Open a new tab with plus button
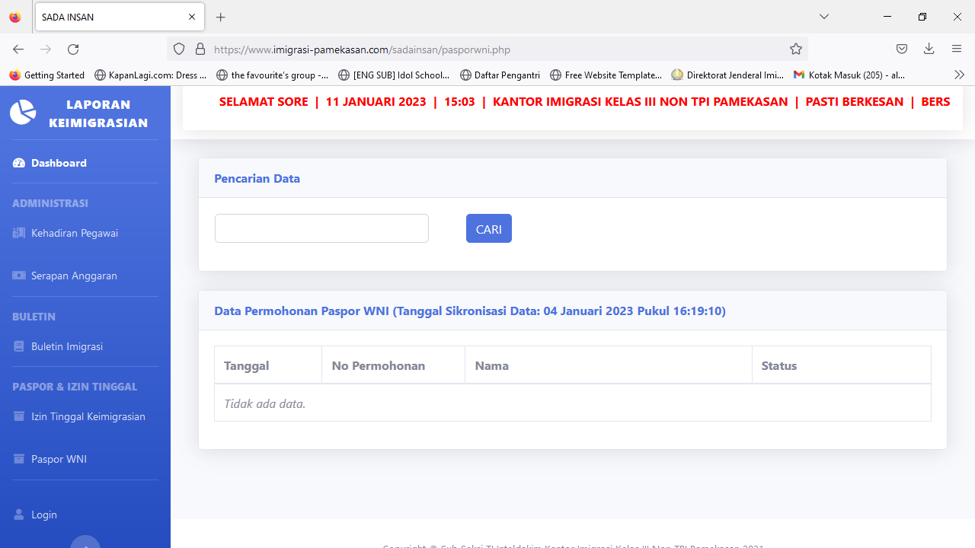Screen dimensions: 975x548 pos(221,17)
